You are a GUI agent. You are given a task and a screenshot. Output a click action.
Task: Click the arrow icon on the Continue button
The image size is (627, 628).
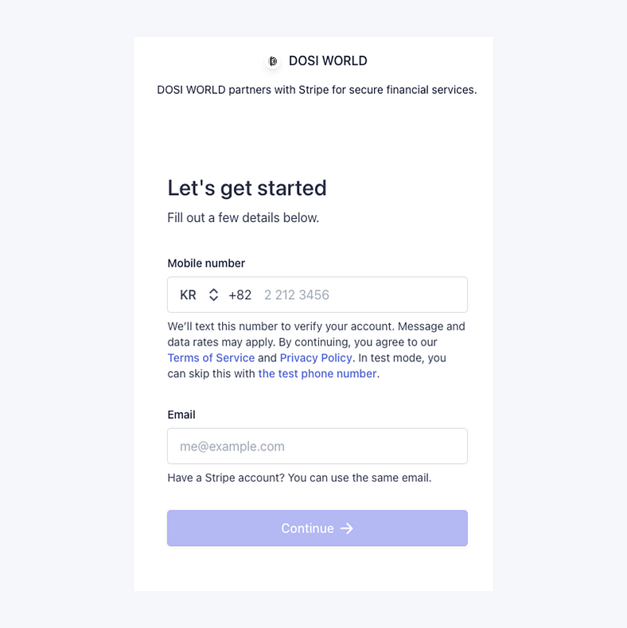347,529
